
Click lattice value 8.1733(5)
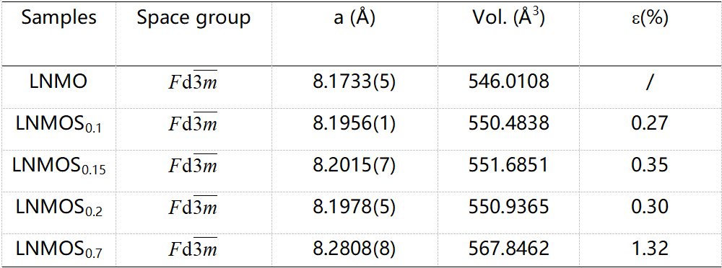pyautogui.click(x=354, y=82)
